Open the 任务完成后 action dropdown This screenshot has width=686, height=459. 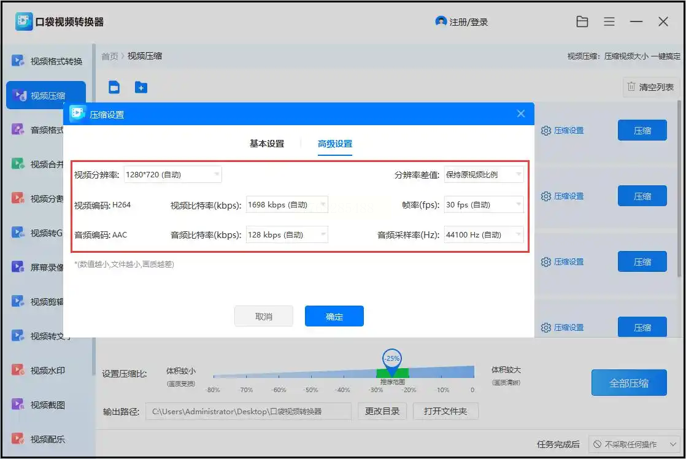(x=633, y=444)
